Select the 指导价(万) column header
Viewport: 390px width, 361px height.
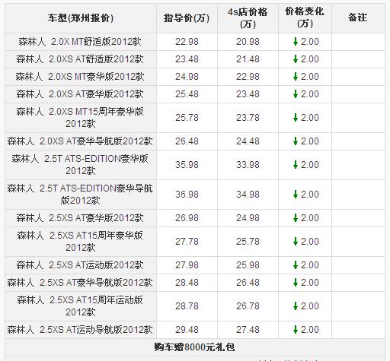(x=187, y=18)
